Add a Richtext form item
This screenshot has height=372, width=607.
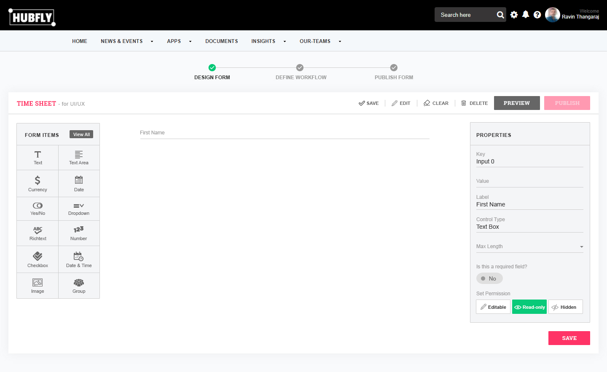pos(38,233)
